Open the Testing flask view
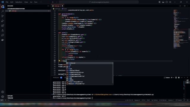190x107 pixels. pos(3,30)
